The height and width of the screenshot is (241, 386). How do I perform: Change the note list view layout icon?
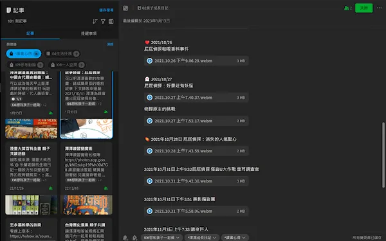coord(111,21)
